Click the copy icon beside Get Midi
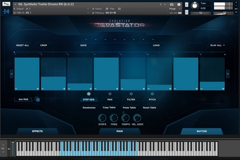Screen dimensions: 240x160 (x=37, y=99)
